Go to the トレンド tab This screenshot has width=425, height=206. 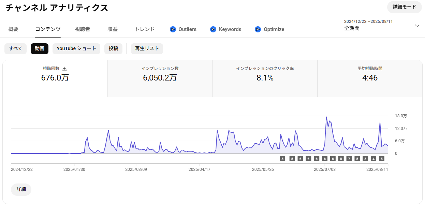click(x=145, y=29)
